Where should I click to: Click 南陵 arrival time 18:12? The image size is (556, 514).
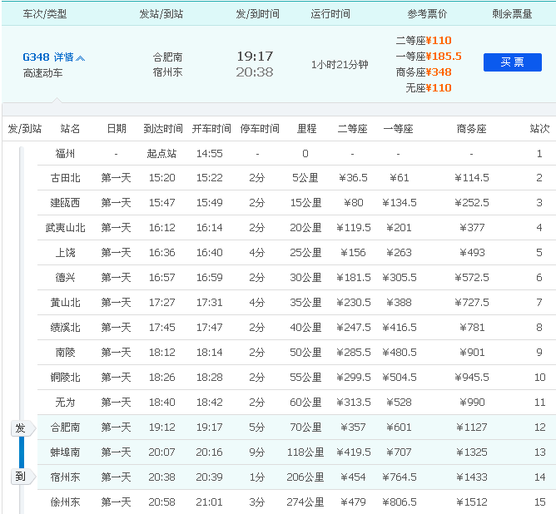(162, 353)
